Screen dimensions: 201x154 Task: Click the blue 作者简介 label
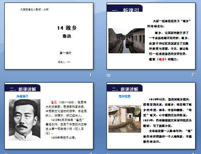22,96
